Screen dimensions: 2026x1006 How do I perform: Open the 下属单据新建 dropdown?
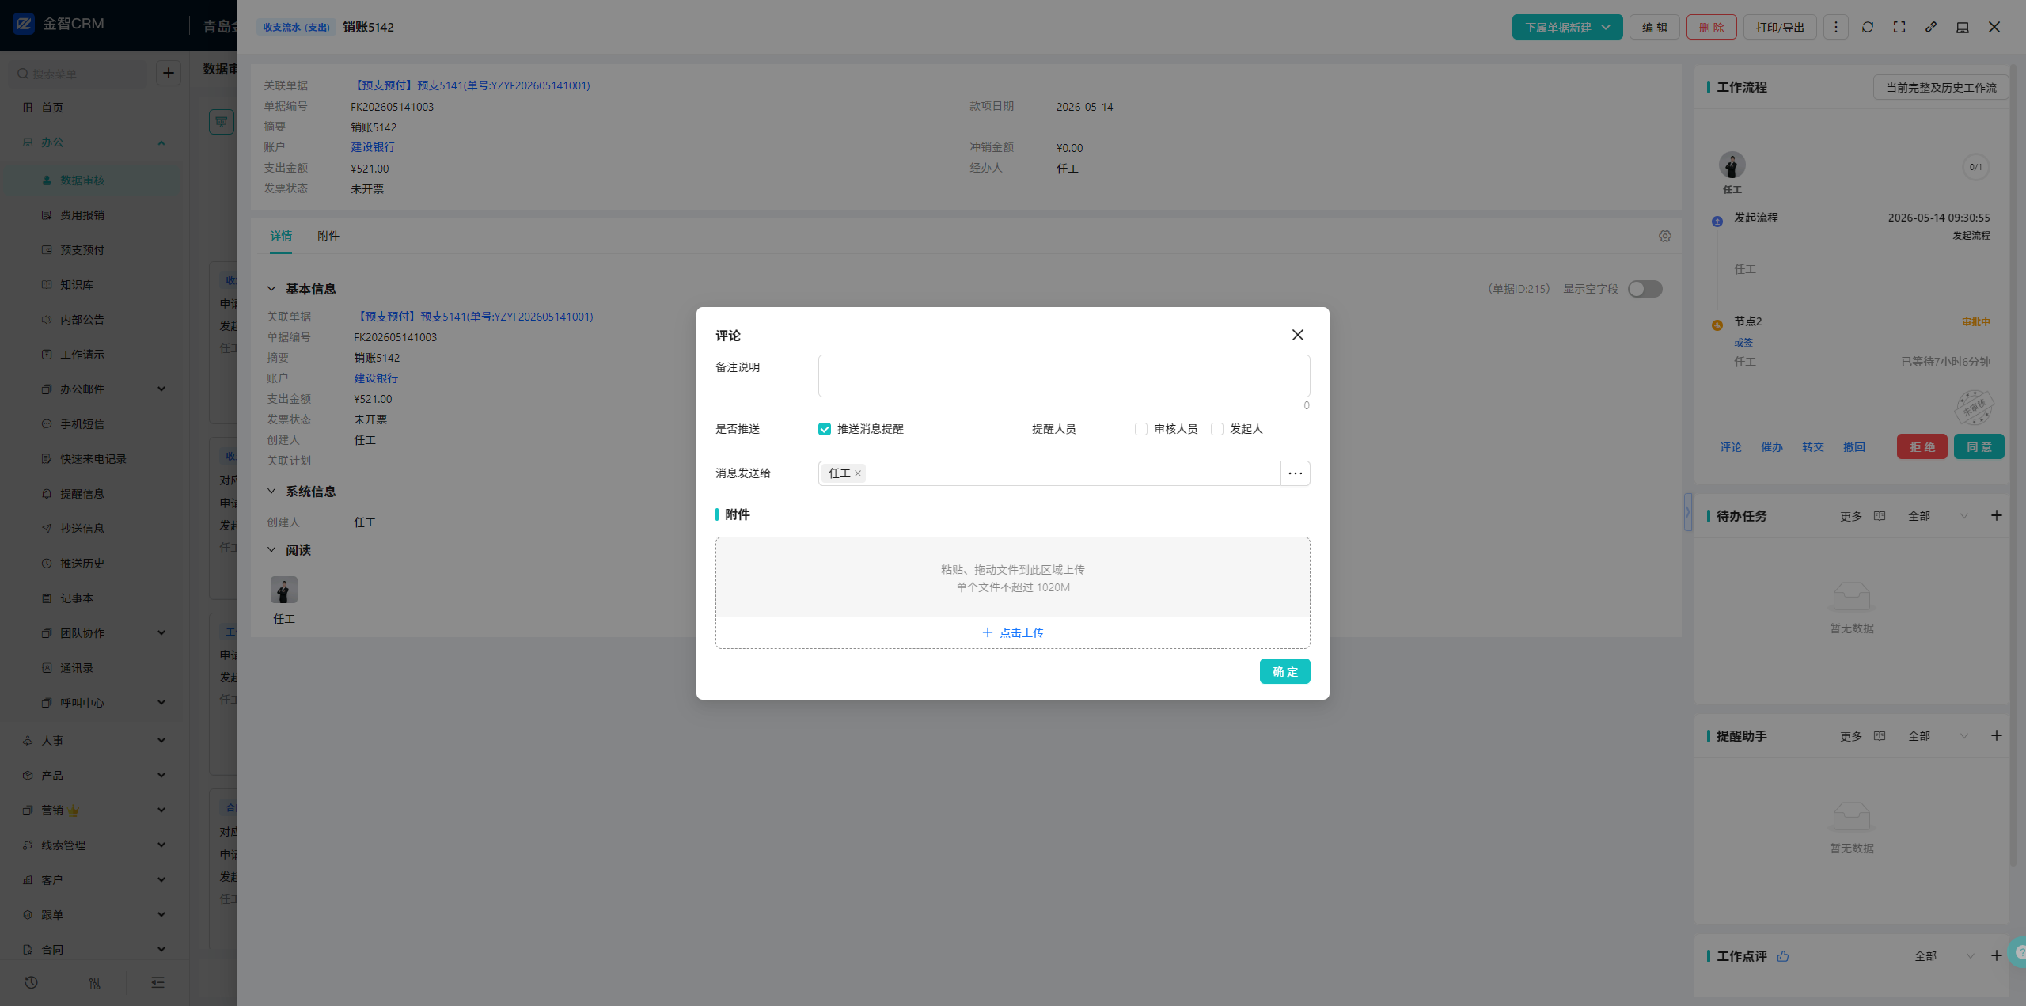coord(1567,27)
